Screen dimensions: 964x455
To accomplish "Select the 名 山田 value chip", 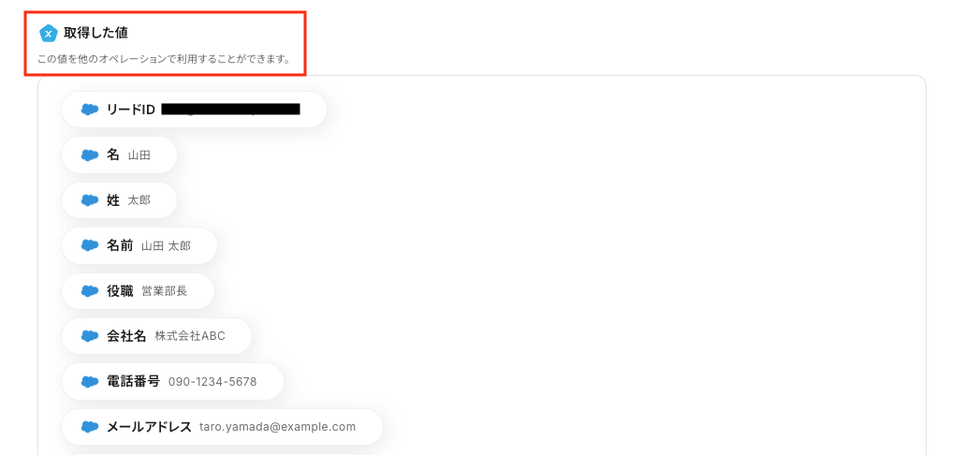I will 119,155.
